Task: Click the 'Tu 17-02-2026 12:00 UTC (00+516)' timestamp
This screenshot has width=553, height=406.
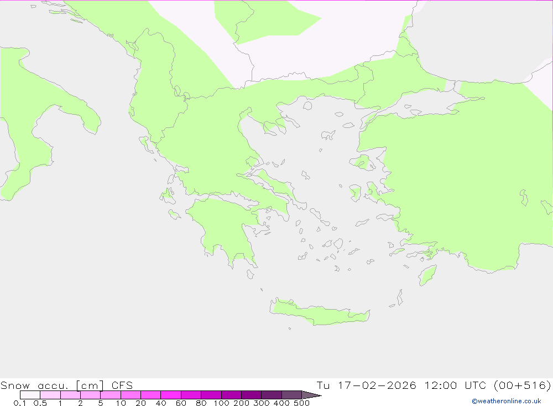Action: [x=434, y=385]
